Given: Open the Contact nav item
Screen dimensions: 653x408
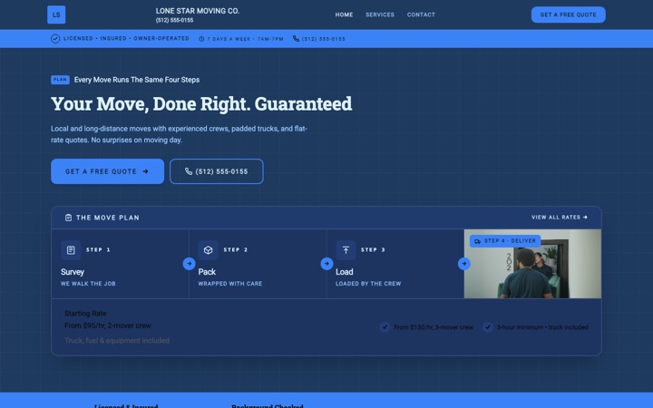Looking at the screenshot, I should point(421,15).
